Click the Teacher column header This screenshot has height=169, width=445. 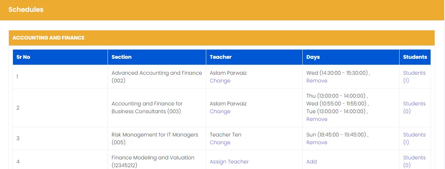point(221,57)
